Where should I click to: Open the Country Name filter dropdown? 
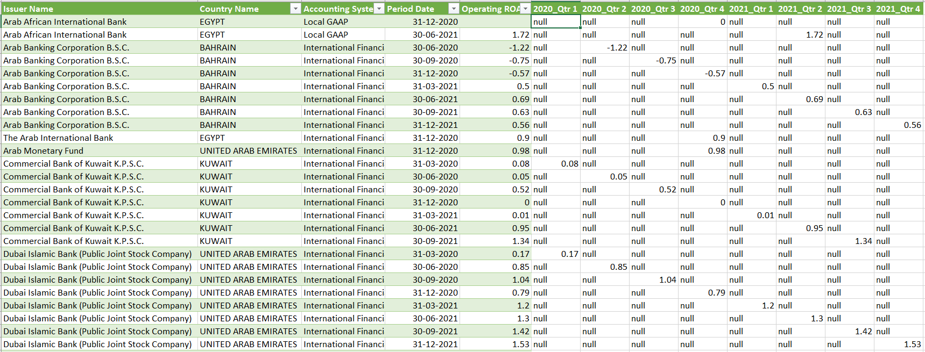(295, 9)
